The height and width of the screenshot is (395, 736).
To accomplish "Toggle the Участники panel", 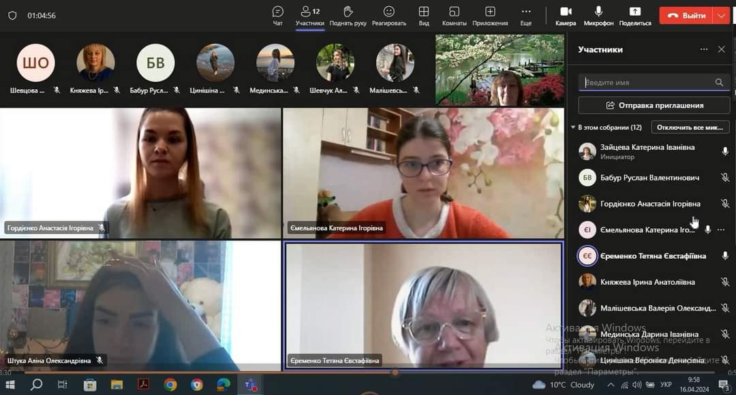I will pos(310,16).
